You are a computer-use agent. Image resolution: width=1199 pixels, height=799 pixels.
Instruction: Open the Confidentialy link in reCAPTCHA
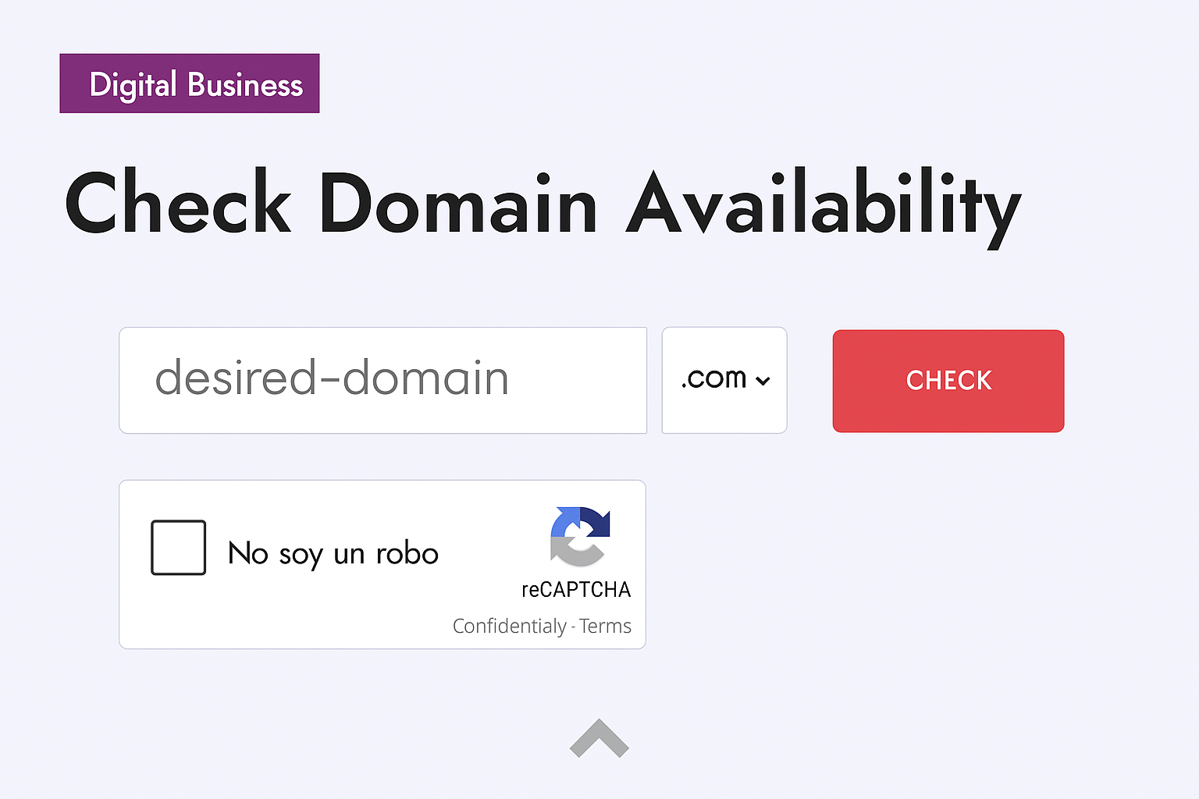(510, 626)
